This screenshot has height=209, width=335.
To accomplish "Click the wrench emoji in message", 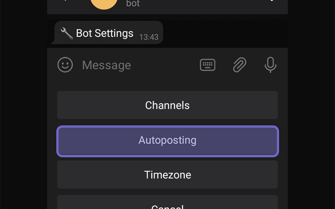I will 67,33.
